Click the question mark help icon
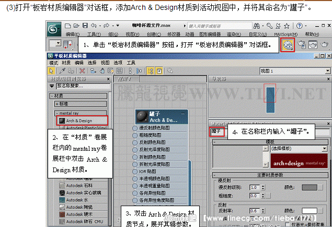The image size is (332, 227). (x=299, y=26)
